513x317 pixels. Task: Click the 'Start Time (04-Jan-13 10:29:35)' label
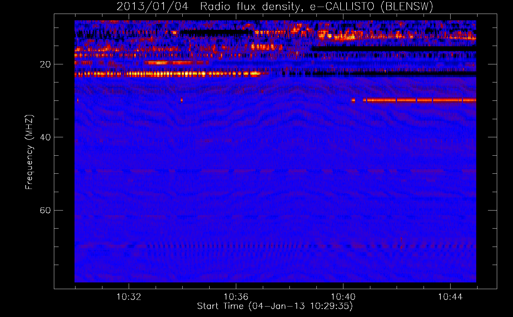(275, 306)
